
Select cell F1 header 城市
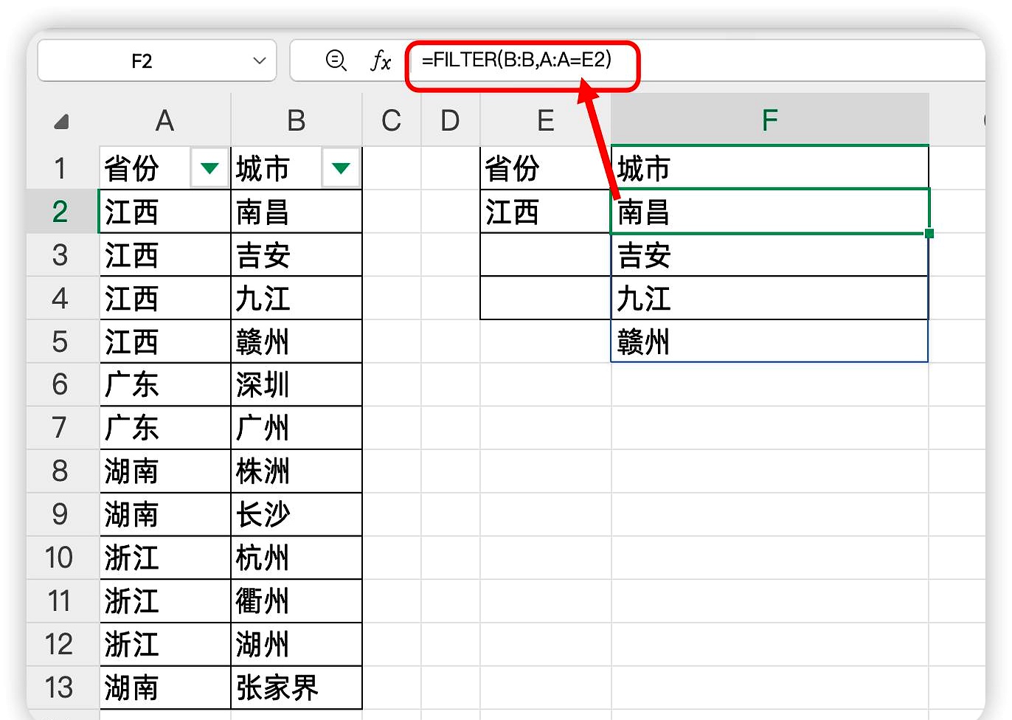770,168
